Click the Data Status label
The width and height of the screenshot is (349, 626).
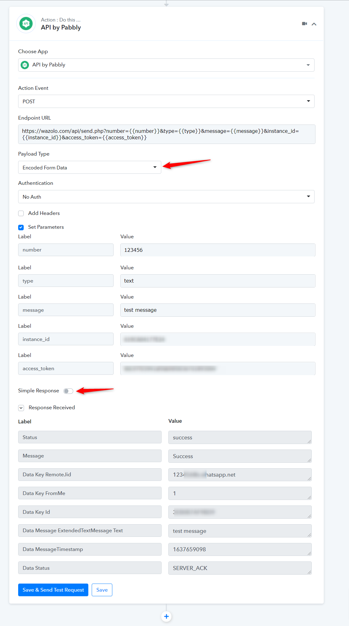pos(90,568)
